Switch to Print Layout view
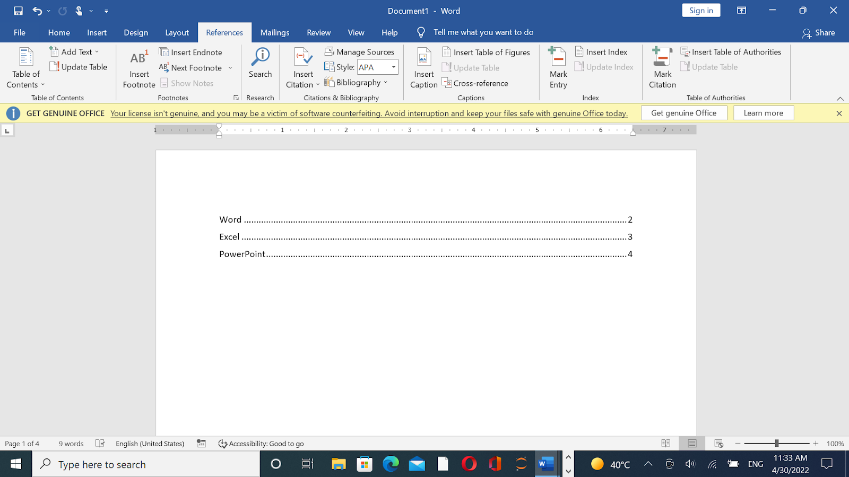The image size is (849, 477). click(x=692, y=444)
